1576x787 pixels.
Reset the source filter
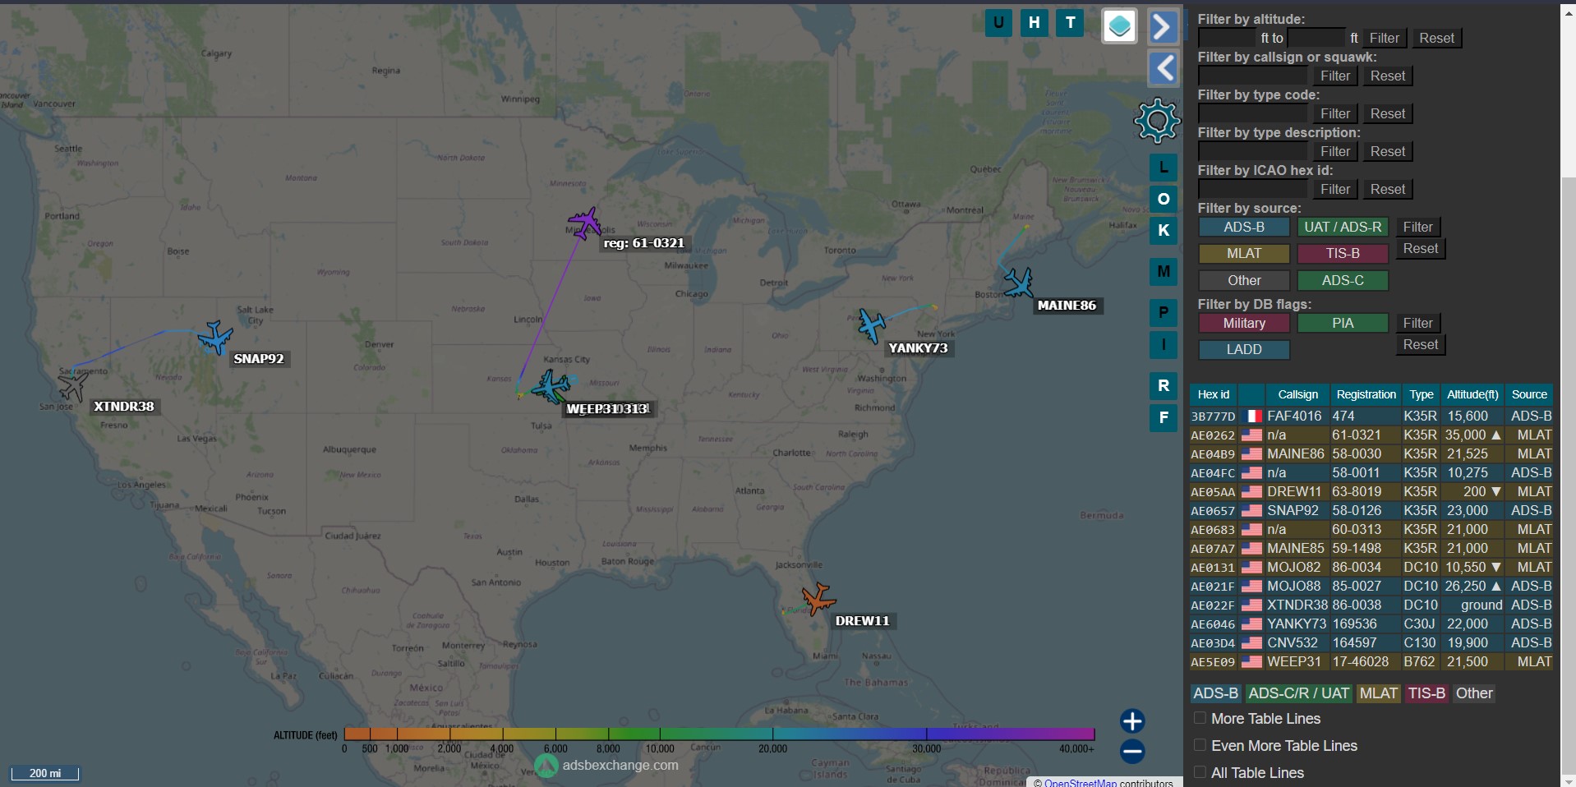pos(1421,249)
